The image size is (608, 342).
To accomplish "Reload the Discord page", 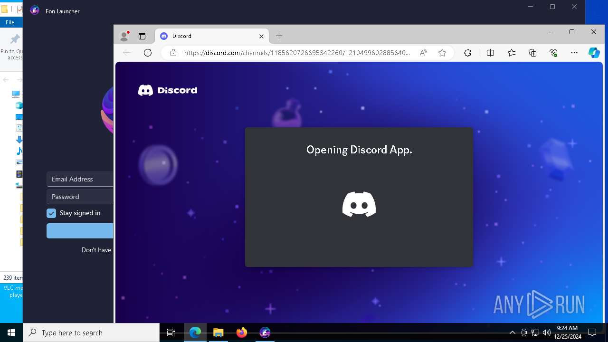I will point(148,53).
